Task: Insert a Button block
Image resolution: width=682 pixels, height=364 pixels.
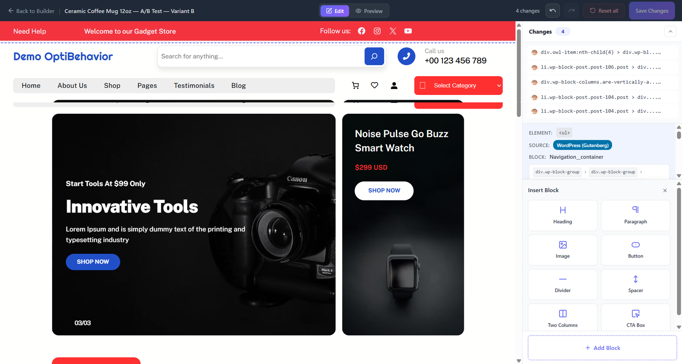Action: (636, 250)
